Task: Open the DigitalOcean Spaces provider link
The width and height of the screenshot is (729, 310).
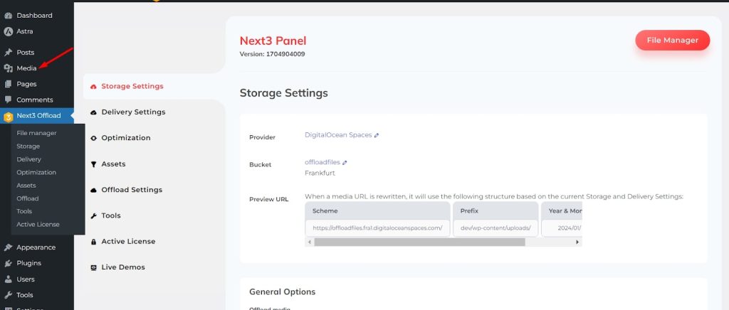Action: coord(338,135)
